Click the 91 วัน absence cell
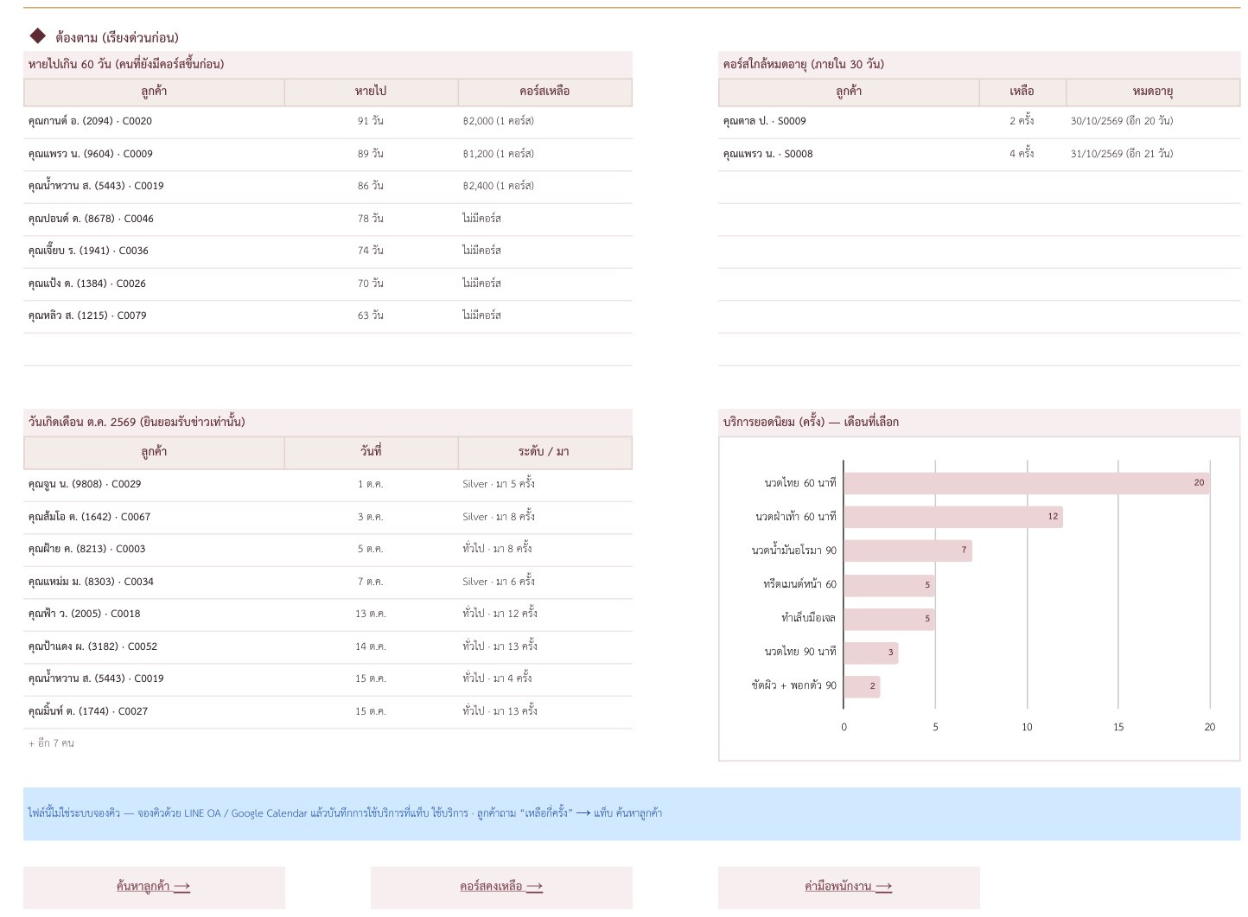The height and width of the screenshot is (917, 1248). [x=371, y=121]
